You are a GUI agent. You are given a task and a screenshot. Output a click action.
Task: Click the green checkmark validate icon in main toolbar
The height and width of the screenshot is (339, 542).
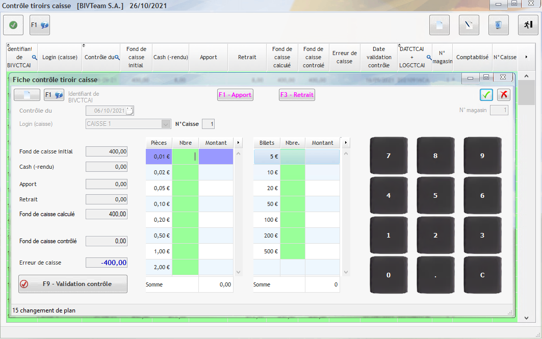click(x=13, y=25)
